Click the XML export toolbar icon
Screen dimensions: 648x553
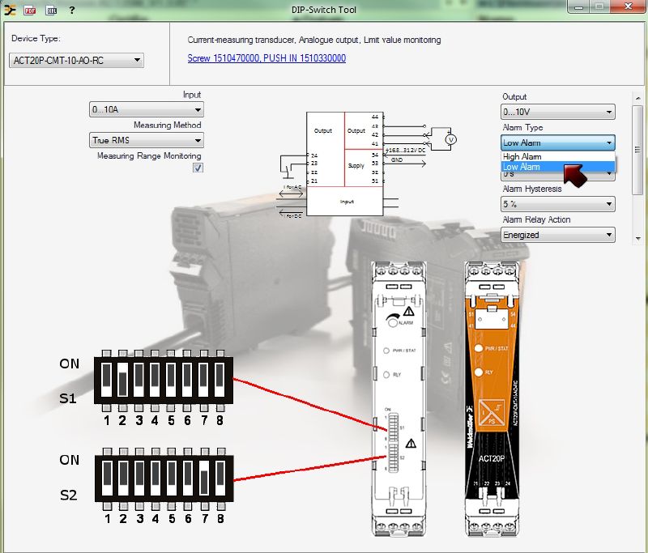[x=51, y=11]
